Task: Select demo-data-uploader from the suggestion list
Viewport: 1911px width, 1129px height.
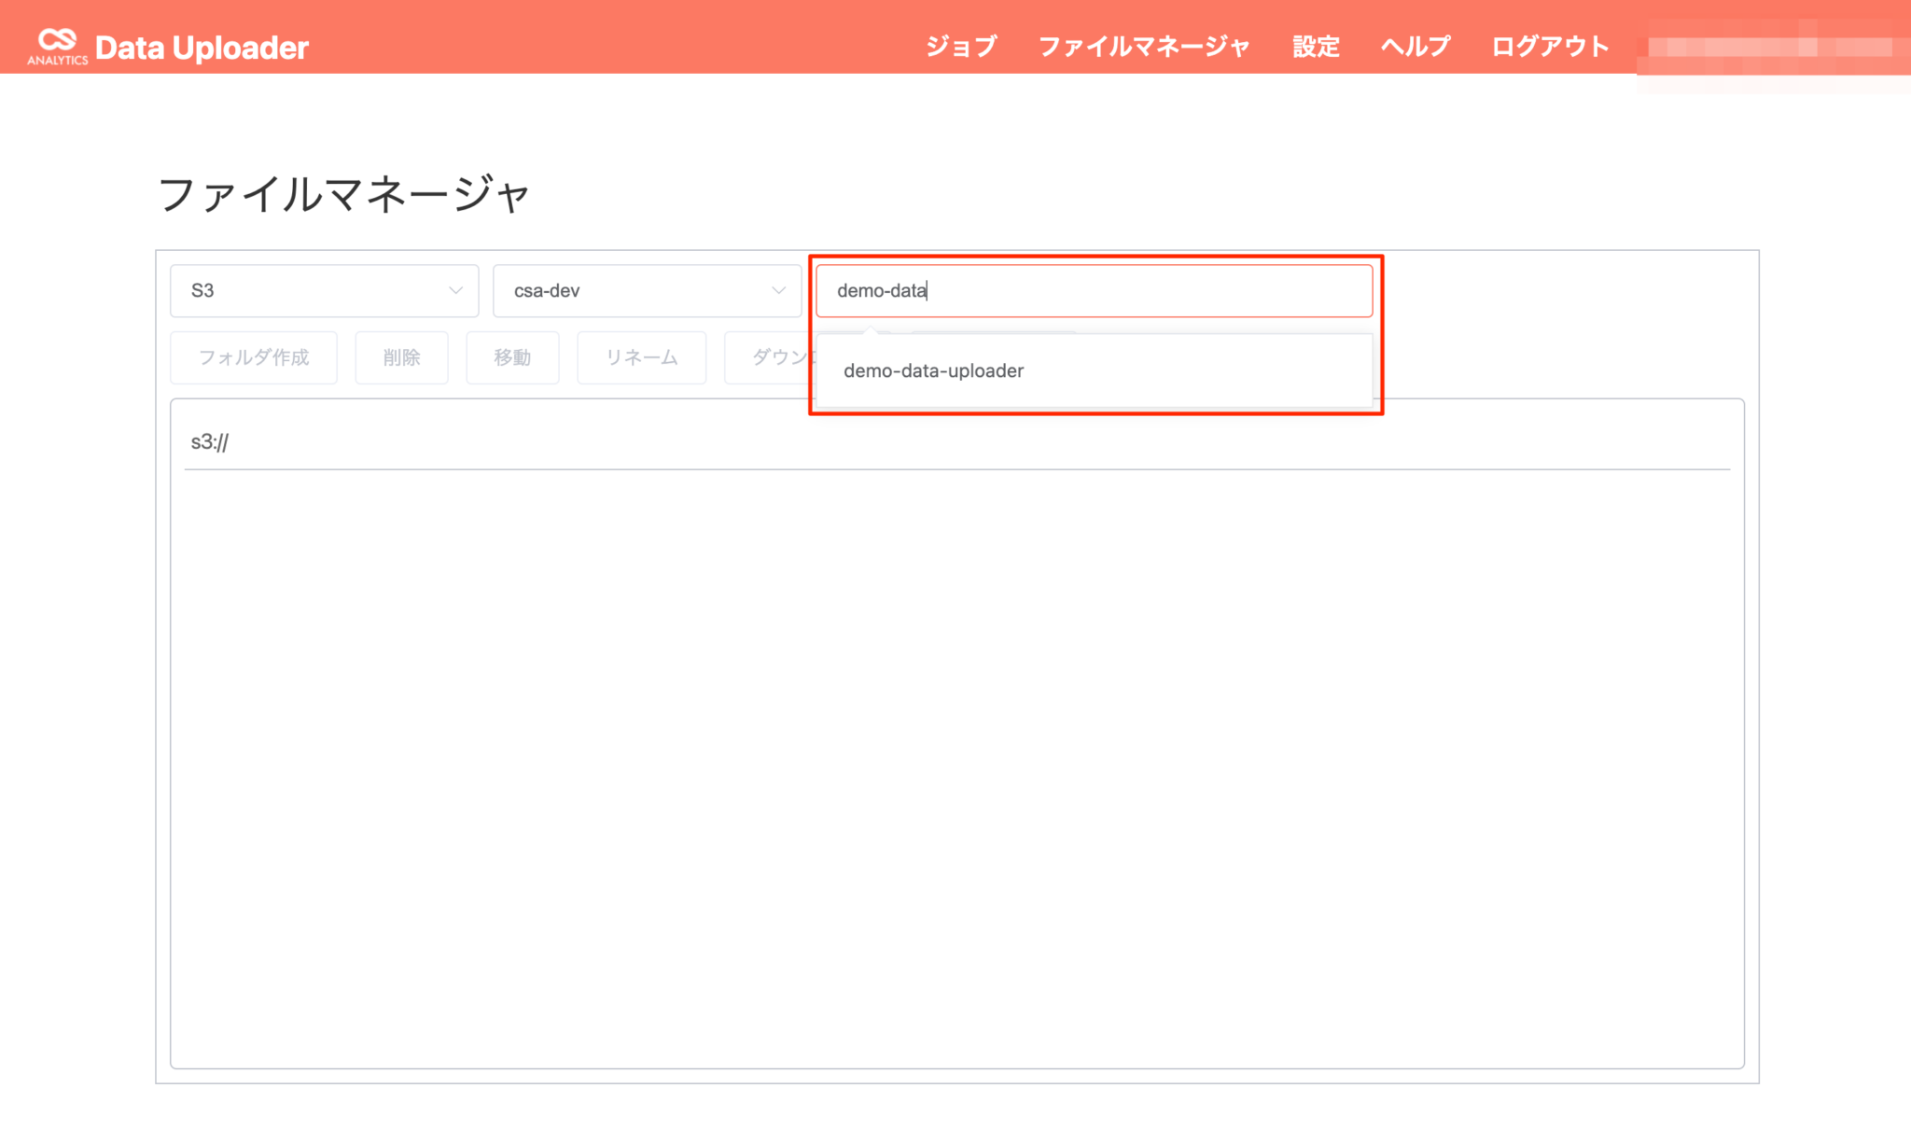Action: [x=931, y=370]
